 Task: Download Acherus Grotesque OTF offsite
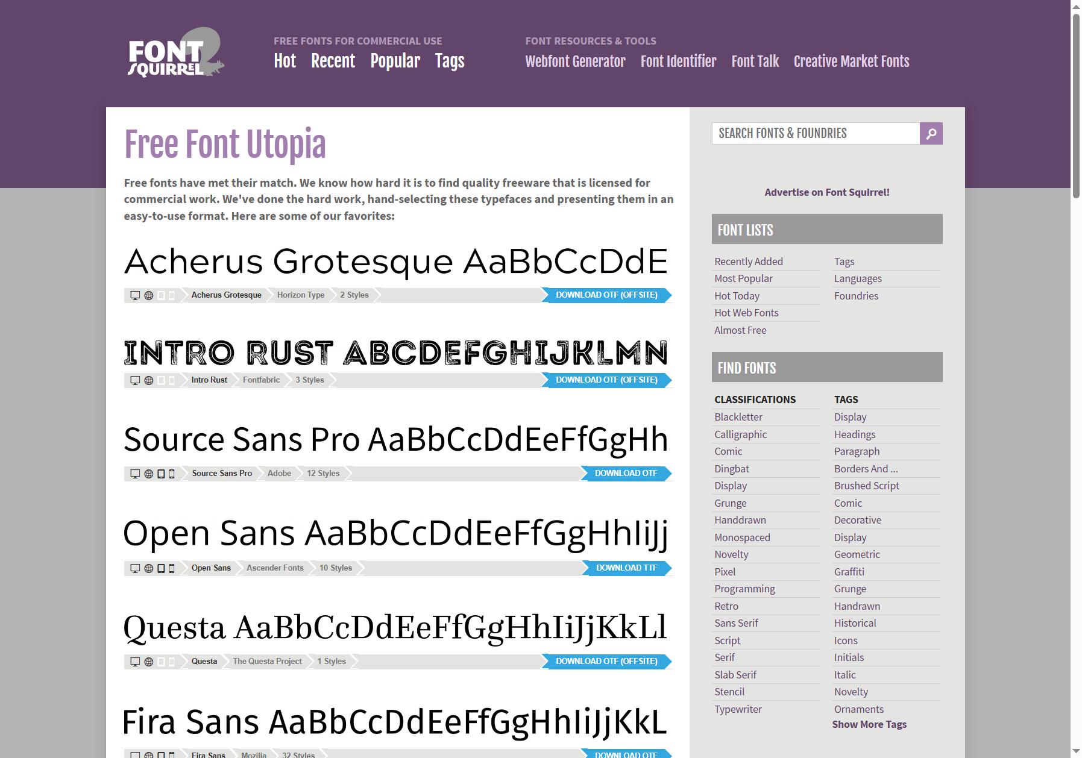606,295
